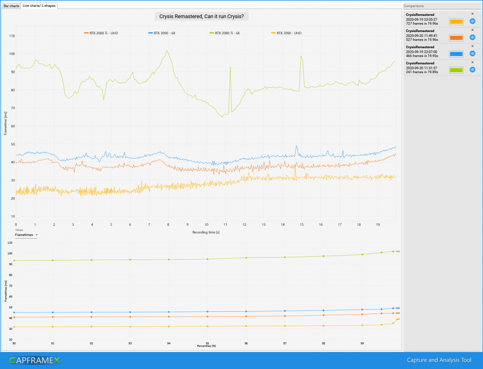Click the RTX 2080 Ti - 6K legend entry

click(225, 33)
